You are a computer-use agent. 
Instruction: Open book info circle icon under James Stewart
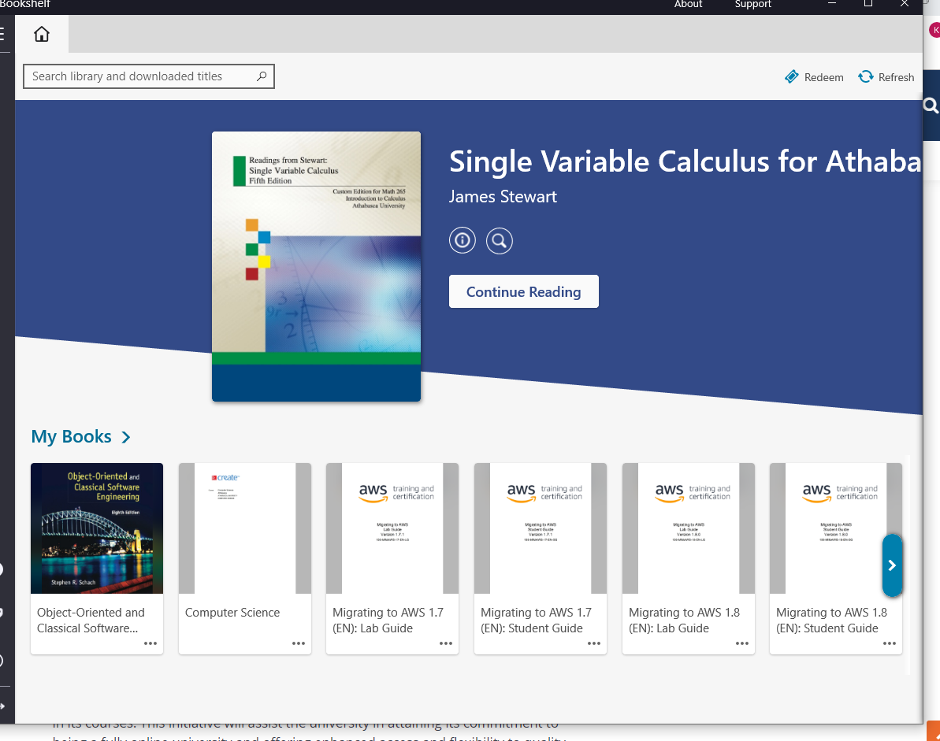(463, 241)
